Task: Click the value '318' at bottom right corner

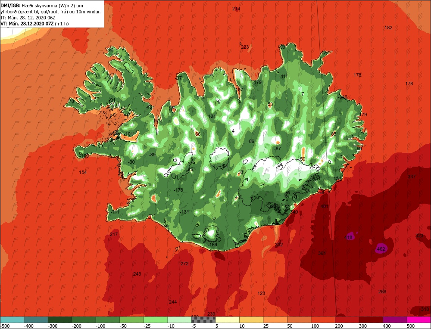Action: pos(425,309)
